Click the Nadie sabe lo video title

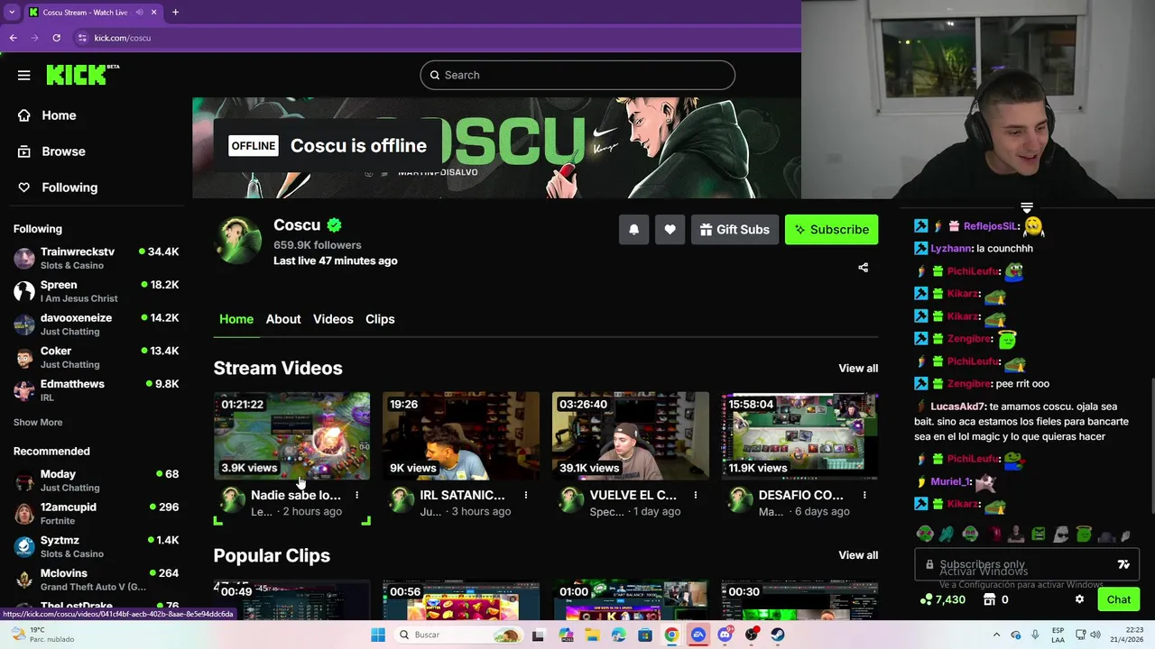point(296,495)
